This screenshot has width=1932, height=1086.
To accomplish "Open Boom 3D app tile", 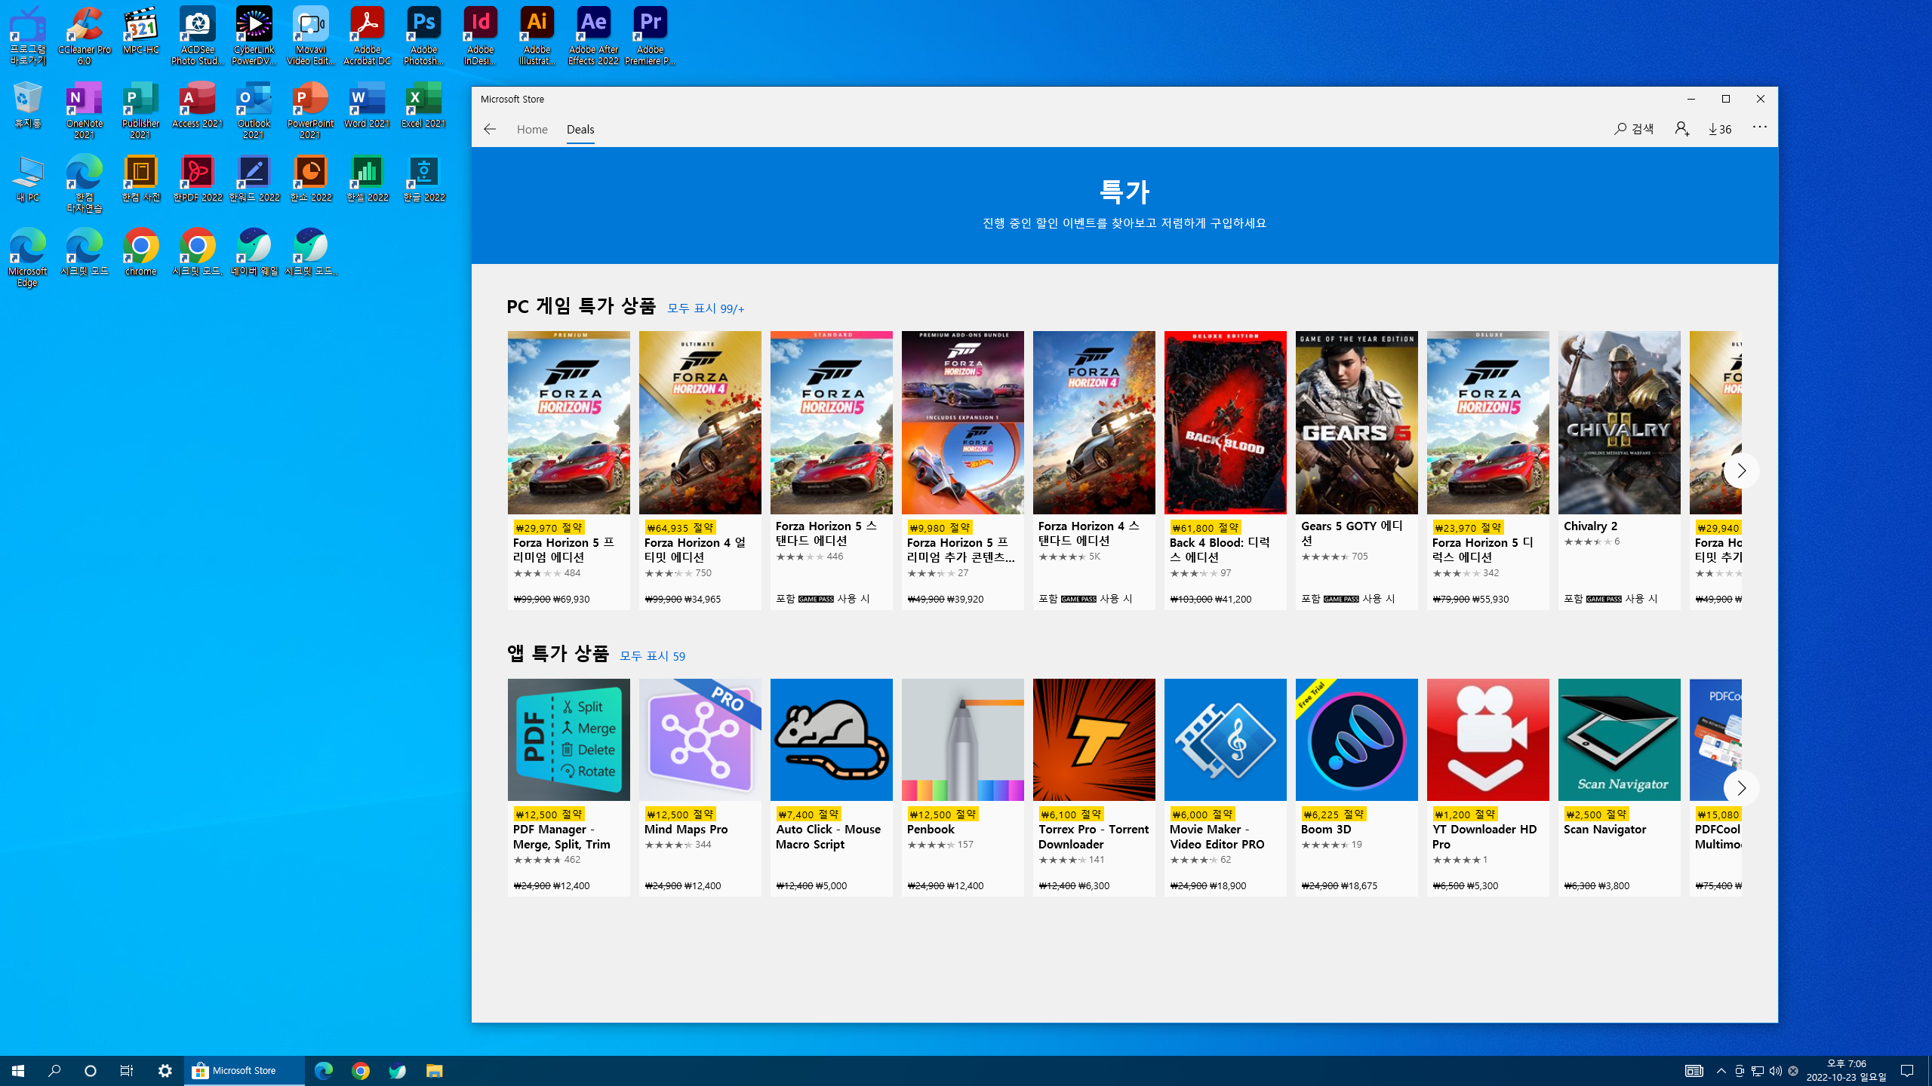I will click(1356, 786).
